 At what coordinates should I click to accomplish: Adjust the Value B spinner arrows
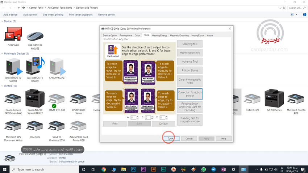pyautogui.click(x=152, y=118)
